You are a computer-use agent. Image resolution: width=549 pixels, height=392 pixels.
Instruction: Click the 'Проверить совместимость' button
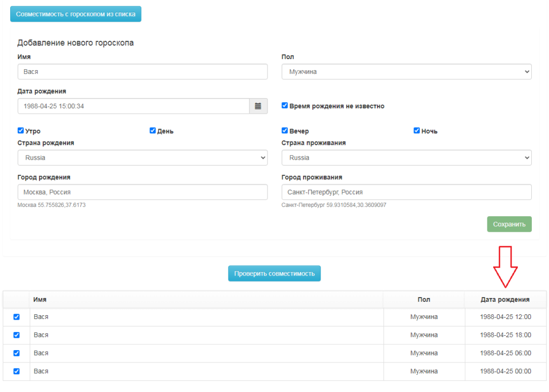point(274,273)
